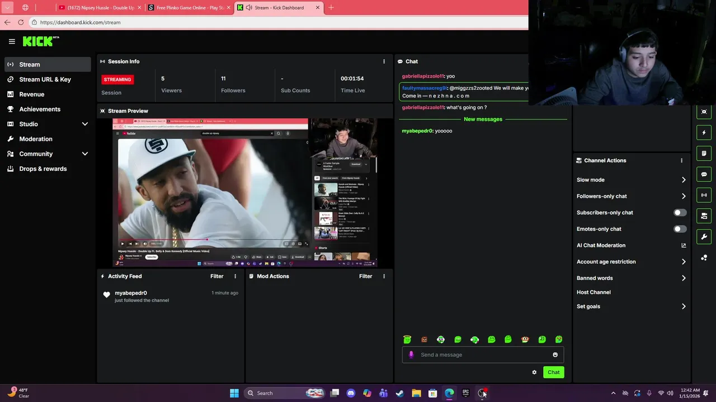This screenshot has height=402, width=716.
Task: Click the browser address bar
Action: [x=280, y=22]
